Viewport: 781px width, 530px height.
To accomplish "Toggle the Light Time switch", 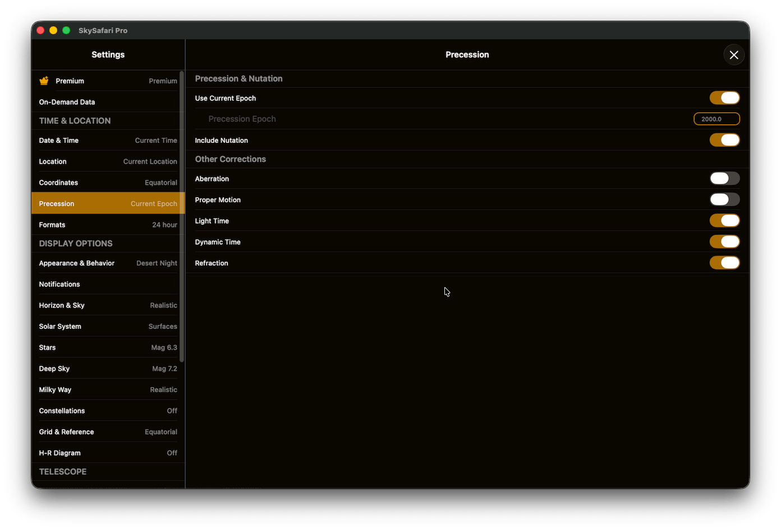I will [x=724, y=221].
